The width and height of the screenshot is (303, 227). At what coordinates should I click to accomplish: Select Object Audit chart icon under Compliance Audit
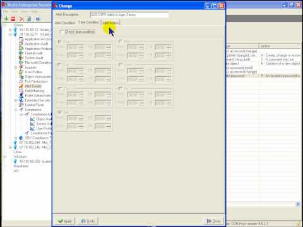tap(32, 119)
